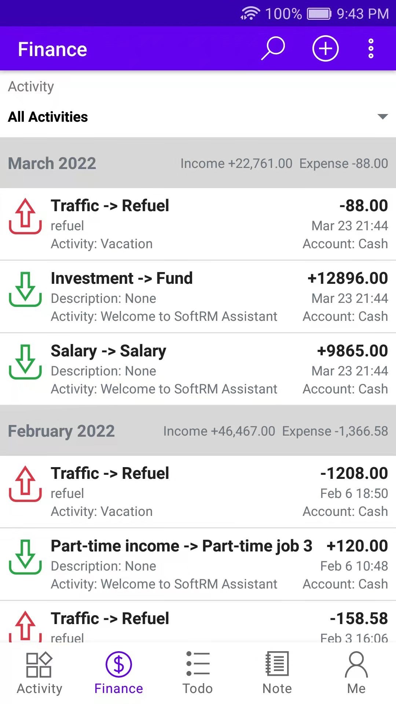Select the Finance bottom tab
Image resolution: width=396 pixels, height=704 pixels.
(x=118, y=672)
